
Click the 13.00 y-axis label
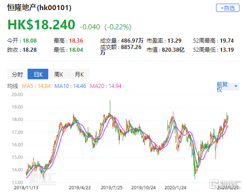point(17,182)
